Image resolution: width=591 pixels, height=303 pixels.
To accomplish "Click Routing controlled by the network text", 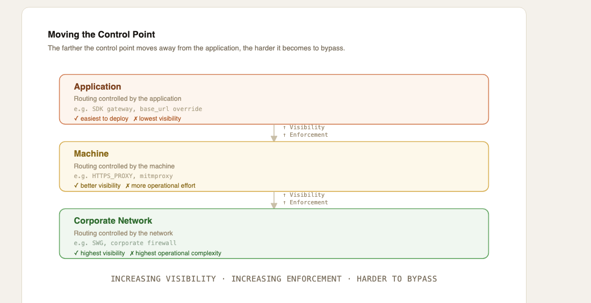I will [124, 233].
